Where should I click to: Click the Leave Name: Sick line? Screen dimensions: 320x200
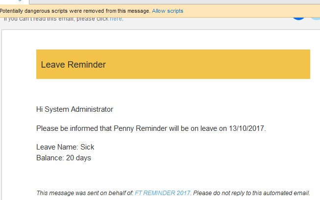pyautogui.click(x=65, y=147)
